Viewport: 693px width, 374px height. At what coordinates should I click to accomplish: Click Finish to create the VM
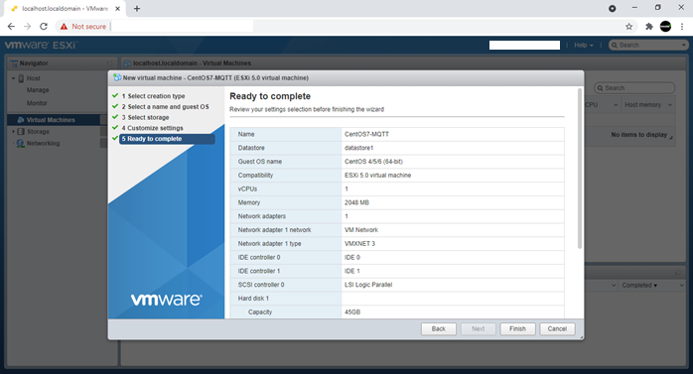tap(517, 329)
